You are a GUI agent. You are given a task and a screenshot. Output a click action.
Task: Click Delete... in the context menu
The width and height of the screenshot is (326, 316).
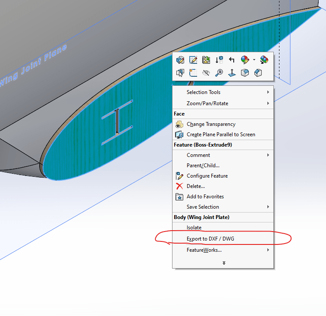[196, 186]
